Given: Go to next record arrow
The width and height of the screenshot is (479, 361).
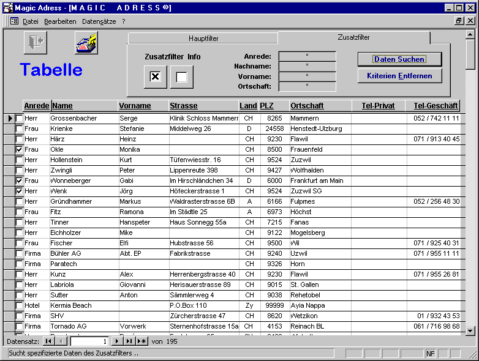Looking at the screenshot, I should pos(117,341).
